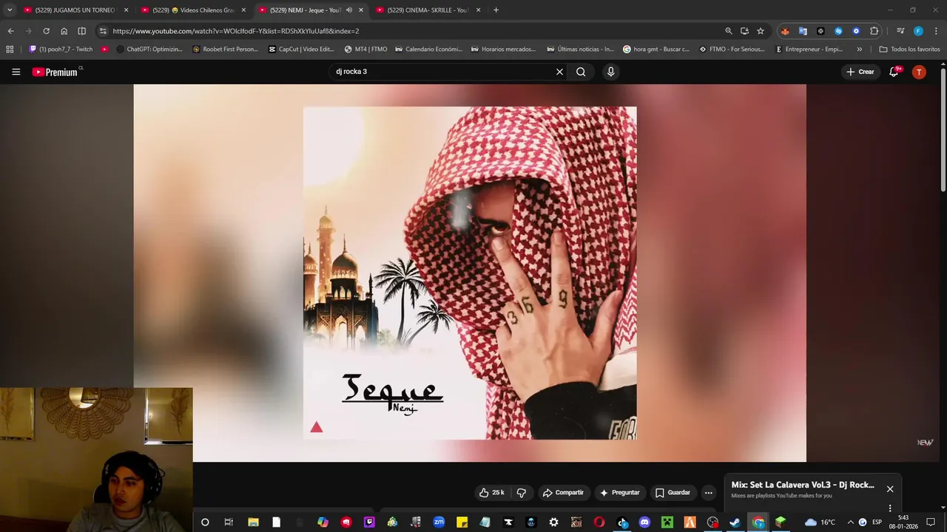Open more actions ellipsis under video

(x=708, y=493)
